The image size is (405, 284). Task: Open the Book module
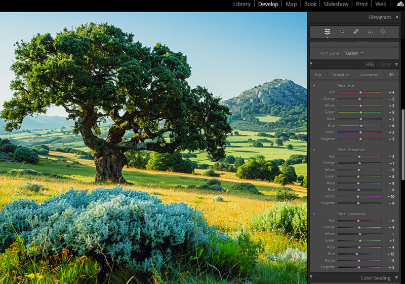point(310,4)
